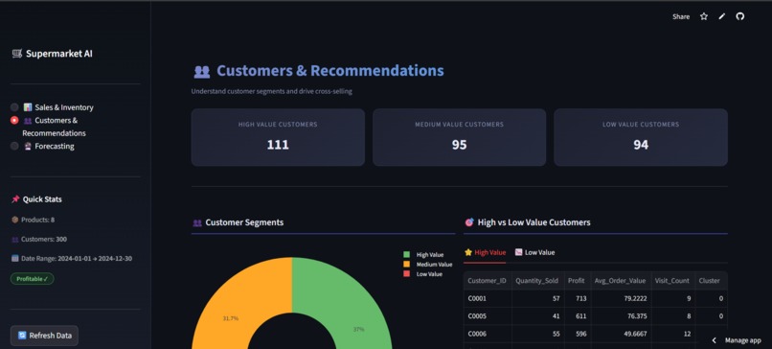Click the orange 31.7% donut segment
The height and width of the screenshot is (349, 772).
231,318
